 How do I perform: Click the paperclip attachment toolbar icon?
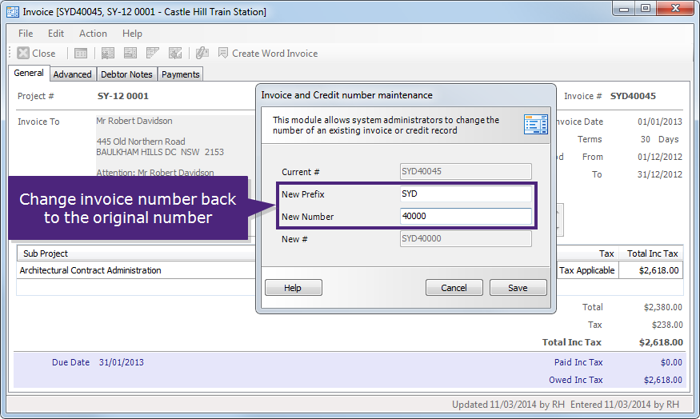click(202, 53)
